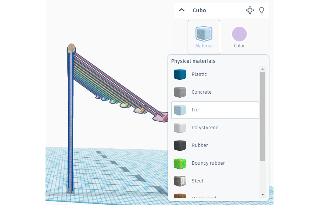Pick the Bouncy rubber material
The image size is (319, 205).
[x=215, y=163]
